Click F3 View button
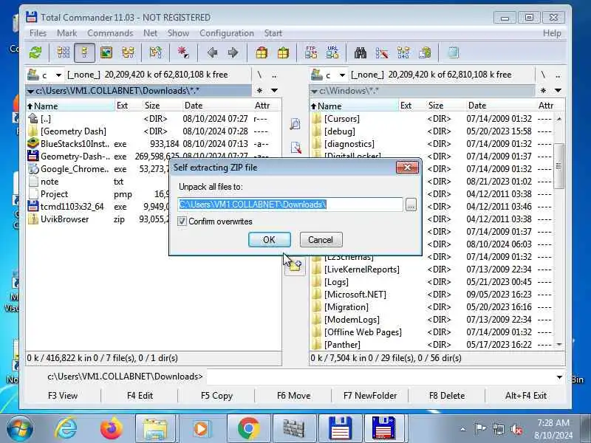591x443 pixels. tap(63, 396)
